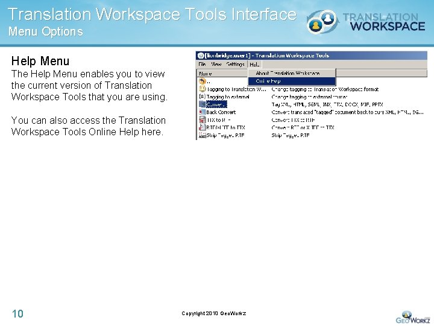This screenshot has width=434, height=326.
Task: Click the slide number 10
Action: (17, 314)
